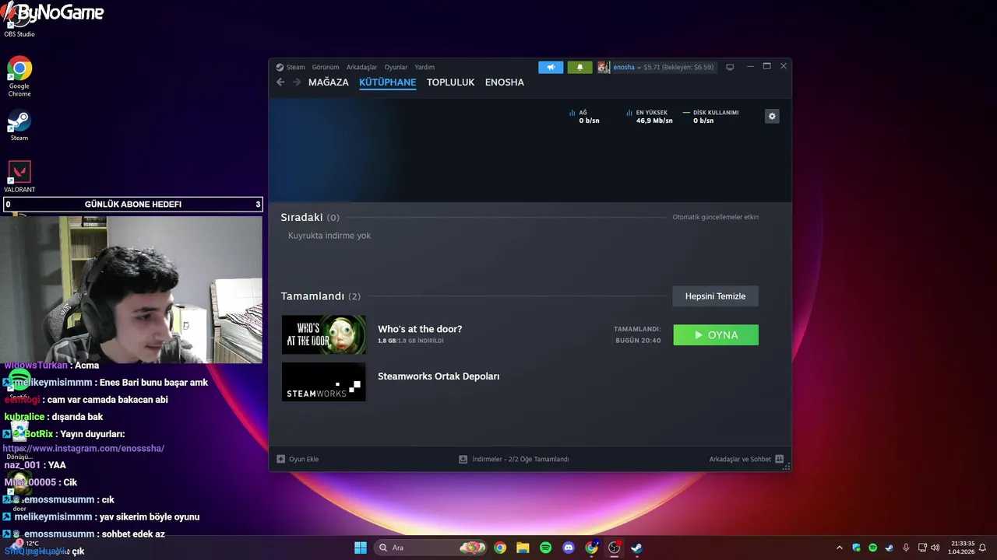Image resolution: width=997 pixels, height=560 pixels.
Task: Open Discord from the taskbar
Action: (x=569, y=548)
